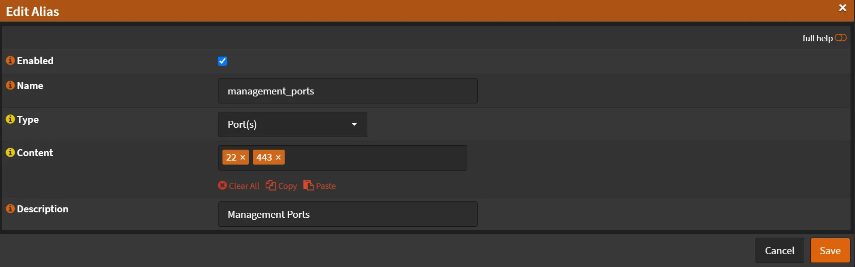Image resolution: width=855 pixels, height=267 pixels.
Task: Click the Type field info icon
Action: [x=10, y=119]
